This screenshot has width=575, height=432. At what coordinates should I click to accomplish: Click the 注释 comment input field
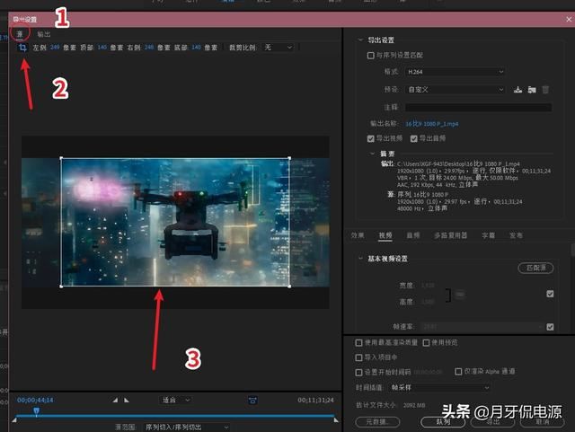(x=478, y=107)
